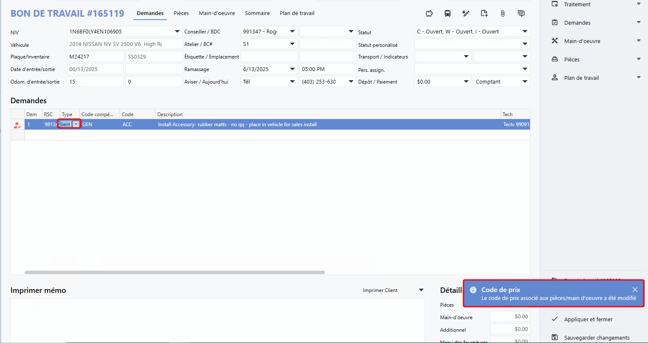This screenshot has height=343, width=648.
Task: Open the Comptant payment dropdown
Action: (525, 82)
